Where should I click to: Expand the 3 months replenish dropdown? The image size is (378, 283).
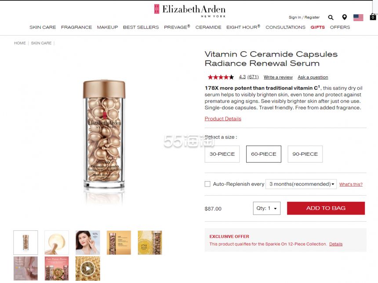point(301,184)
